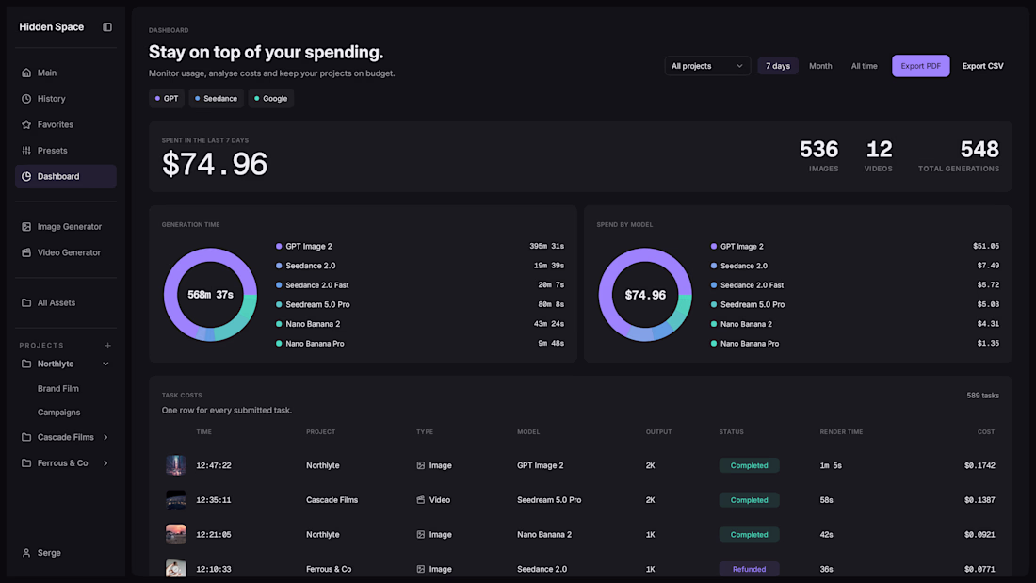Click the Video Generator clapboard icon

click(x=26, y=252)
